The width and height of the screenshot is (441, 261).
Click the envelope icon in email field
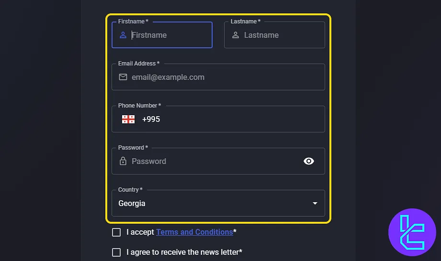coord(123,77)
